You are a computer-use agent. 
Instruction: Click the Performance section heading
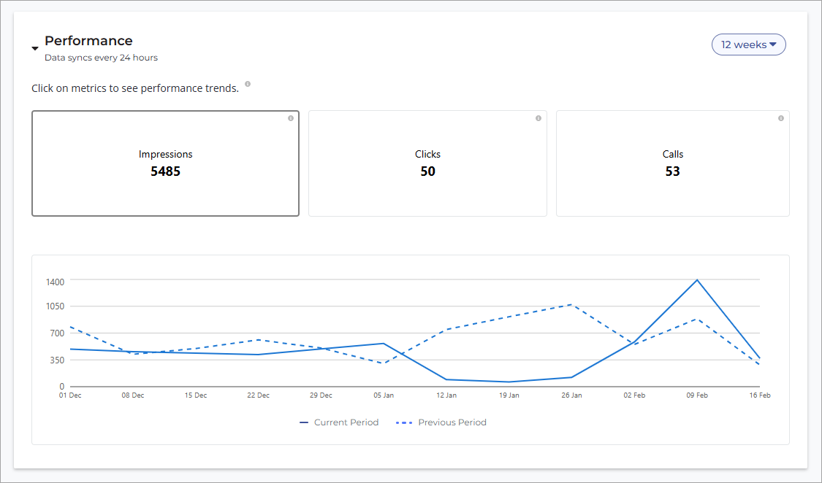click(88, 41)
